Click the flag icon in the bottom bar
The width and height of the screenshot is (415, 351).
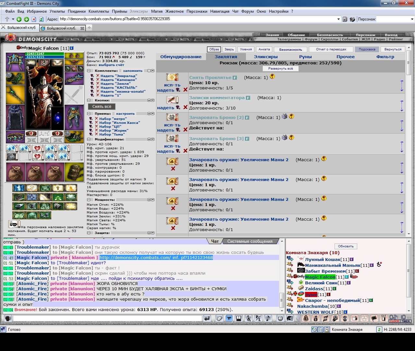[374, 318]
